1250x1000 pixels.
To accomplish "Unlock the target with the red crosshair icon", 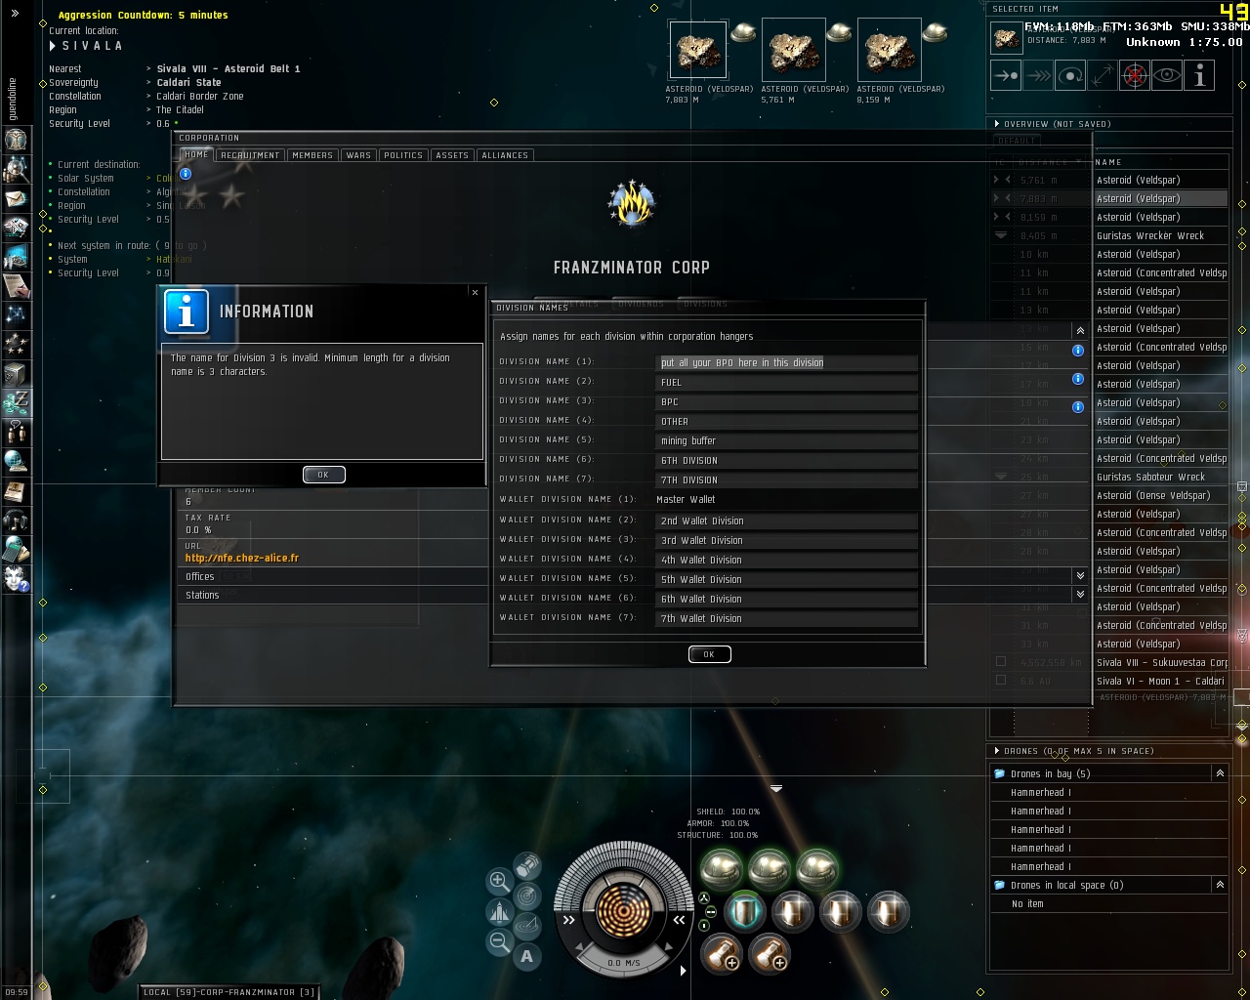I will tap(1135, 75).
